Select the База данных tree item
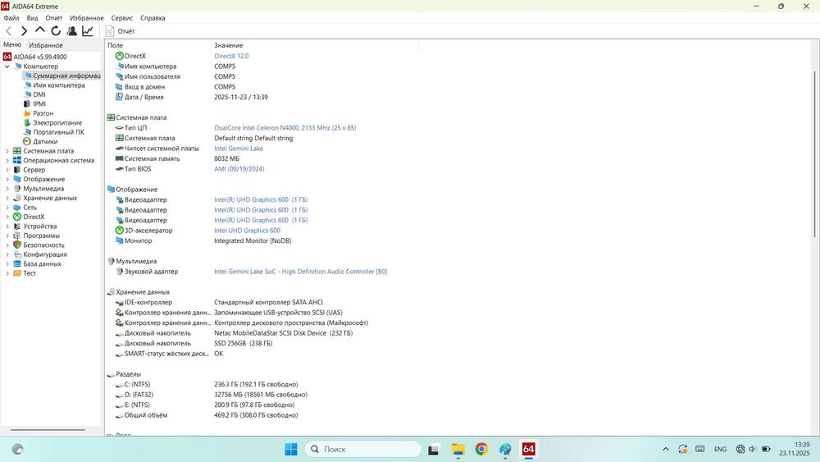820x462 pixels. tap(37, 264)
